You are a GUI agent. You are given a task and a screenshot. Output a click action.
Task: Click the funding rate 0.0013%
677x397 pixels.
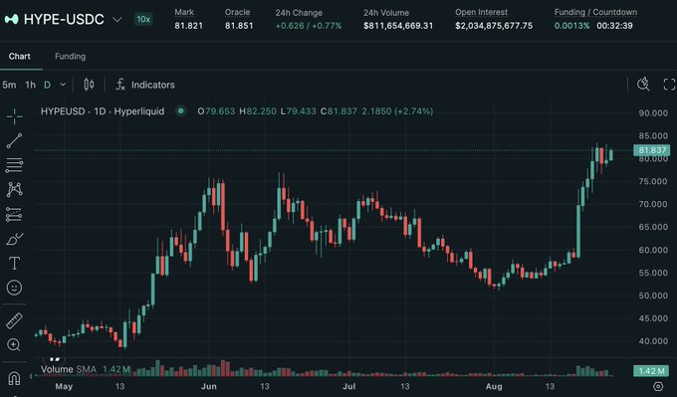point(571,26)
